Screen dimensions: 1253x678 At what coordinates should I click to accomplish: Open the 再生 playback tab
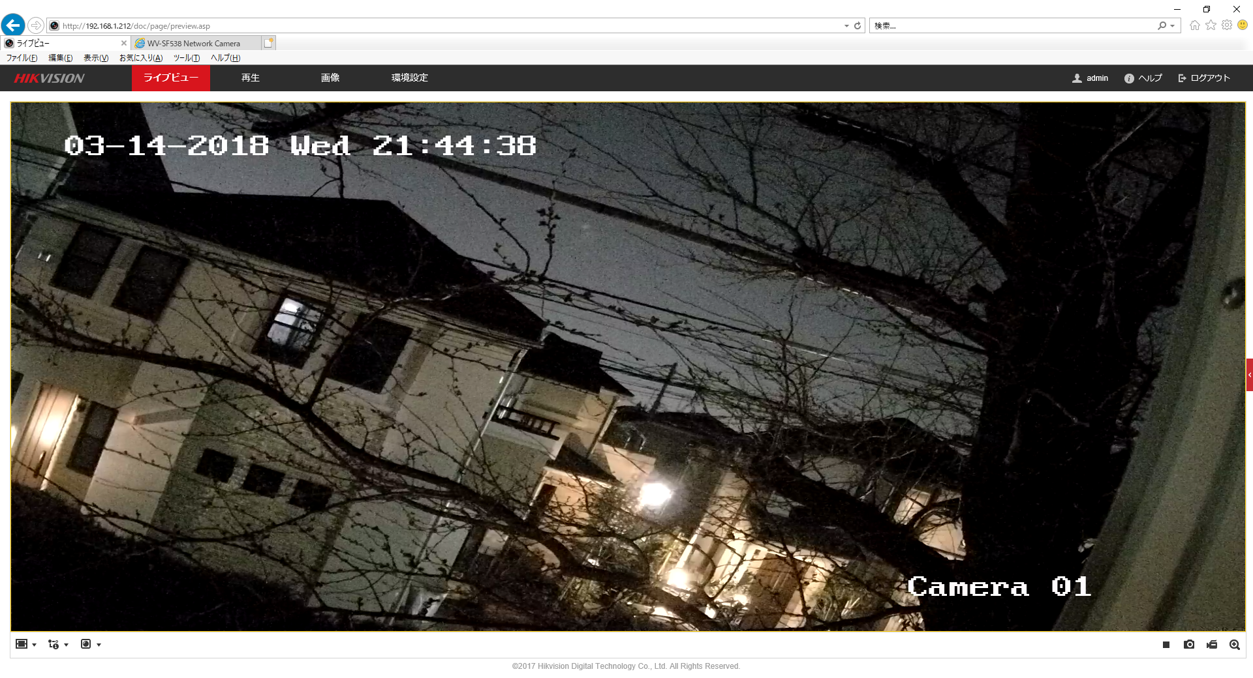coord(251,78)
